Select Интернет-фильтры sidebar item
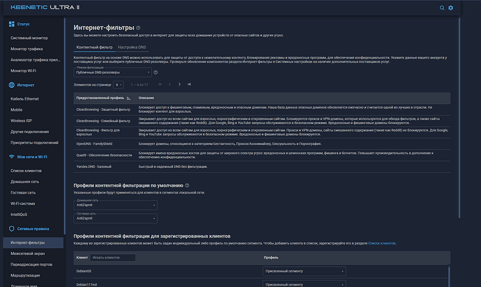This screenshot has height=287, width=481. coord(33,242)
